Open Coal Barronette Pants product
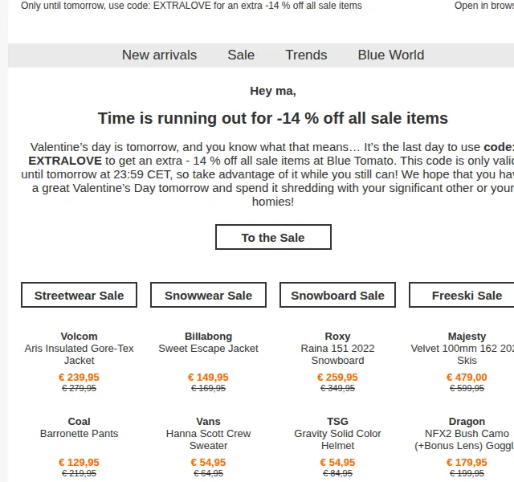 pyautogui.click(x=79, y=427)
